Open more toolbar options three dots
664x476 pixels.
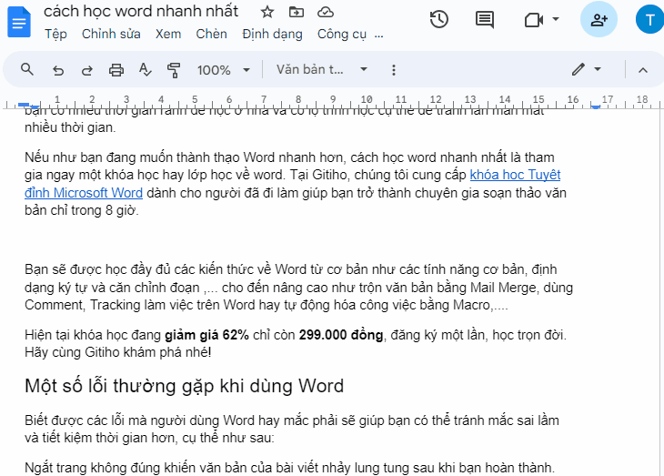[x=393, y=70]
